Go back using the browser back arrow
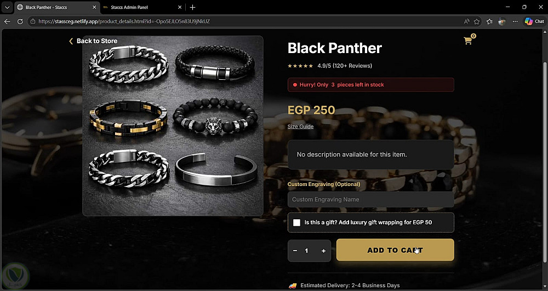 click(7, 21)
